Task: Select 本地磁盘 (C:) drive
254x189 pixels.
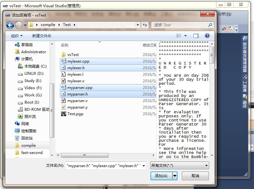Action: (35, 66)
